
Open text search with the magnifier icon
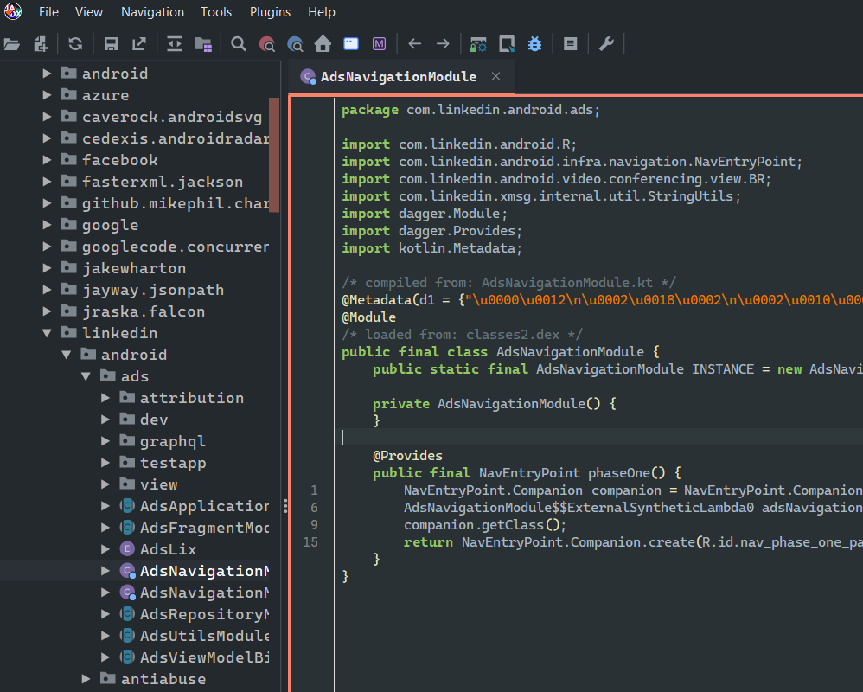tap(239, 43)
